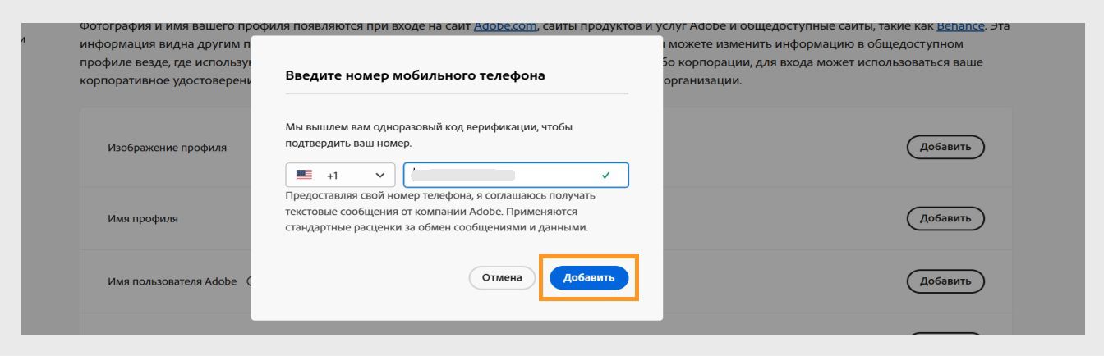Click Добавить for Имя профиля row

pyautogui.click(x=945, y=218)
